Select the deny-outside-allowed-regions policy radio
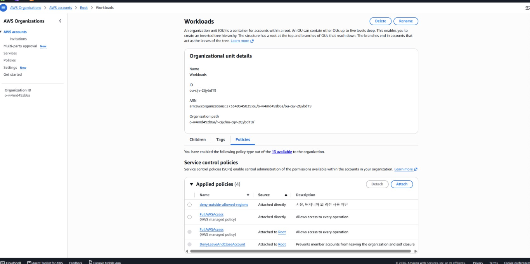The width and height of the screenshot is (530, 264). pyautogui.click(x=189, y=205)
